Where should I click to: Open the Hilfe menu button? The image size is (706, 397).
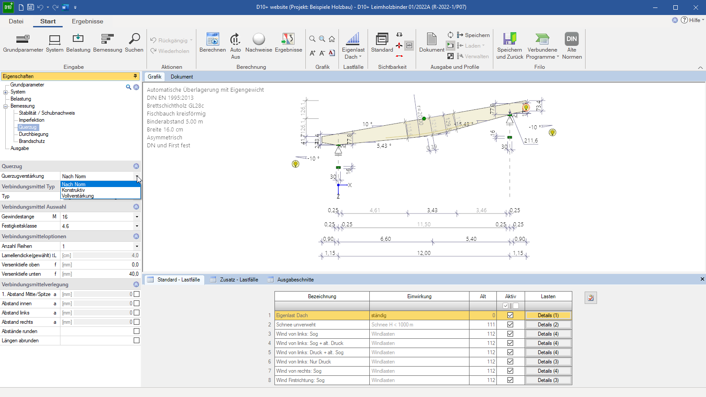tap(692, 20)
